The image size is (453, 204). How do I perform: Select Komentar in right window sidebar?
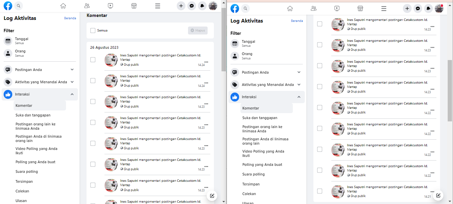pyautogui.click(x=267, y=108)
